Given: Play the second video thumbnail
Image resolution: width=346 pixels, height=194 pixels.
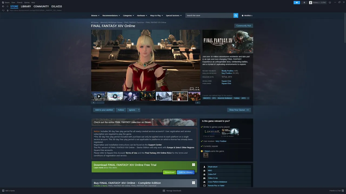Looking at the screenshot, I should pyautogui.click(x=115, y=96).
